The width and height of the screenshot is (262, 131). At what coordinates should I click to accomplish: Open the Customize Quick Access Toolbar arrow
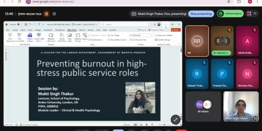tap(43, 24)
